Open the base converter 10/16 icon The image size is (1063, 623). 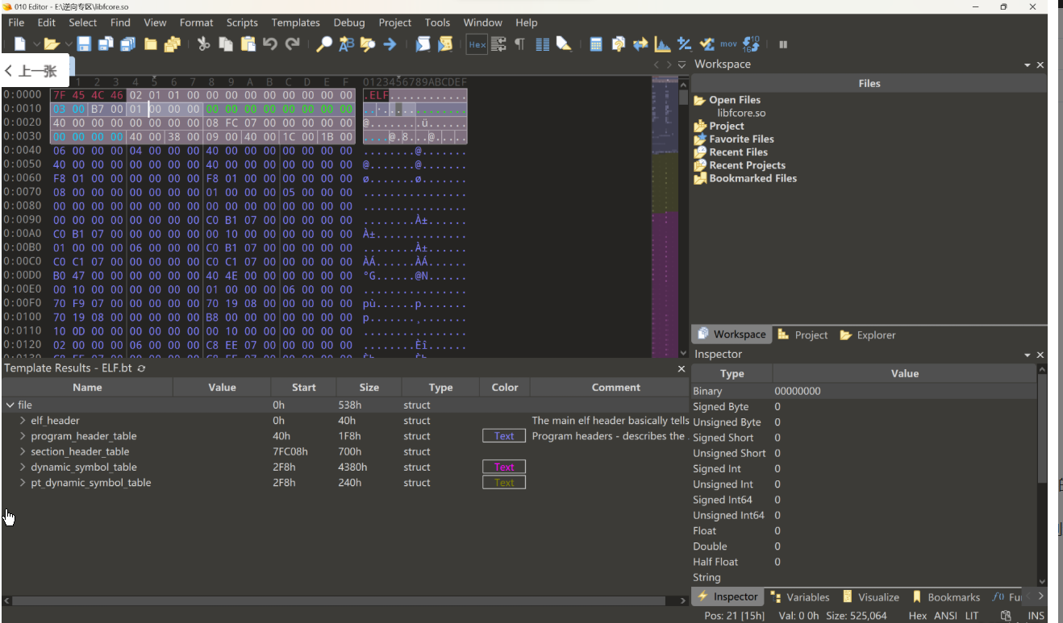[751, 44]
